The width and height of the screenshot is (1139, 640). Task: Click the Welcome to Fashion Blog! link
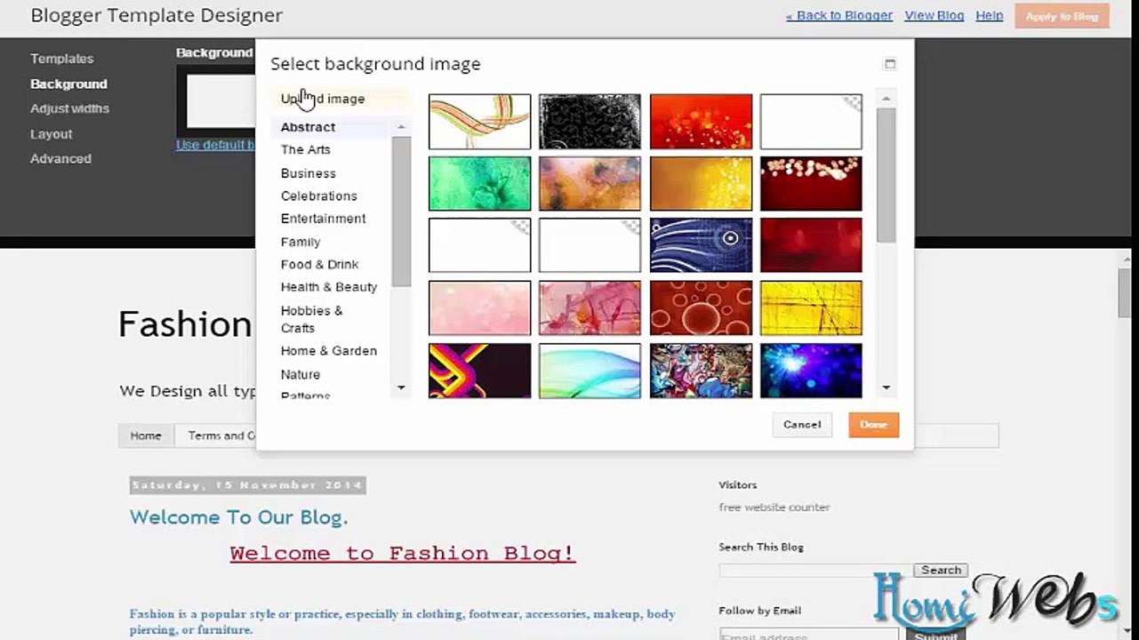point(403,554)
